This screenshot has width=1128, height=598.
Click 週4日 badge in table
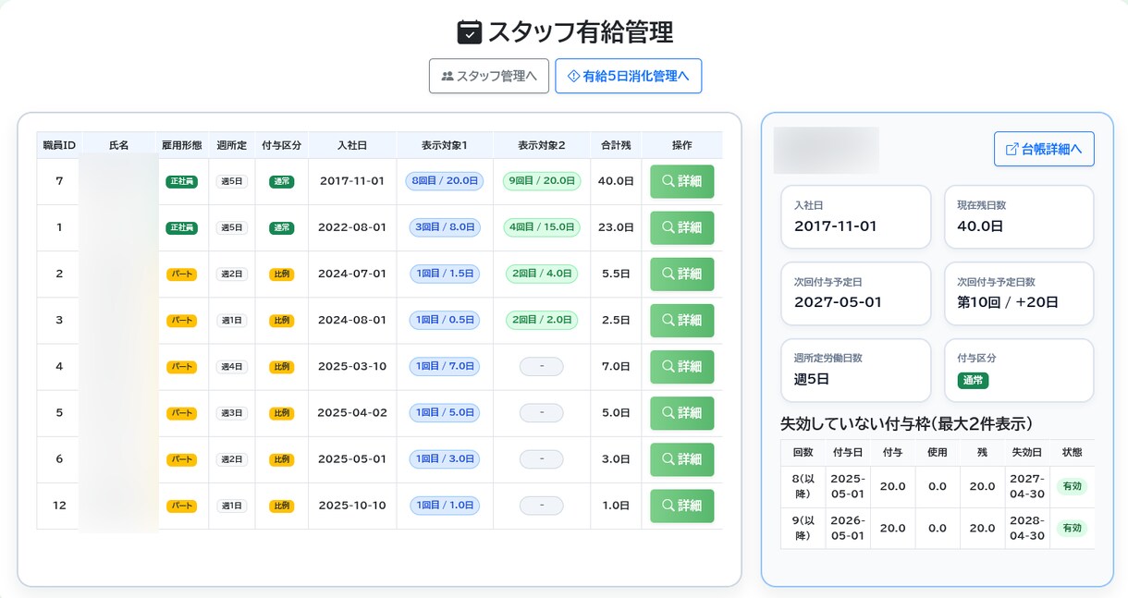(232, 367)
